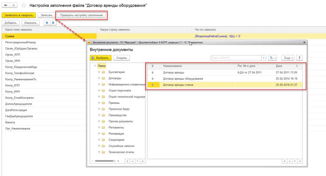The width and height of the screenshot is (326, 176).
Task: Select the Орг_Наименование field row
Action: [44, 128]
